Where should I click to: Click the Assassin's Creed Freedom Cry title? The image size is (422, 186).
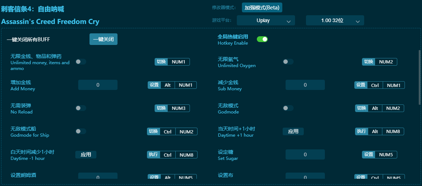tap(50, 21)
